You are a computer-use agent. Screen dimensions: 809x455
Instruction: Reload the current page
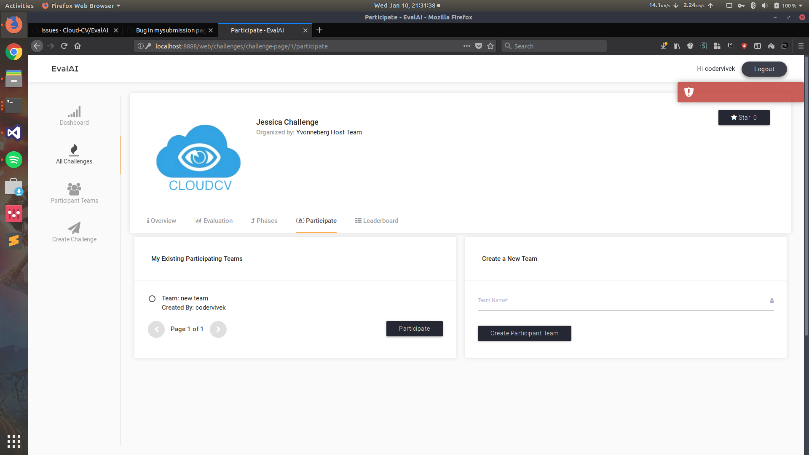(x=64, y=46)
